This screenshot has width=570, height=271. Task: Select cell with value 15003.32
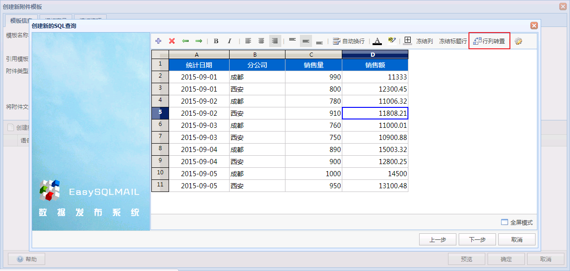pyautogui.click(x=375, y=150)
